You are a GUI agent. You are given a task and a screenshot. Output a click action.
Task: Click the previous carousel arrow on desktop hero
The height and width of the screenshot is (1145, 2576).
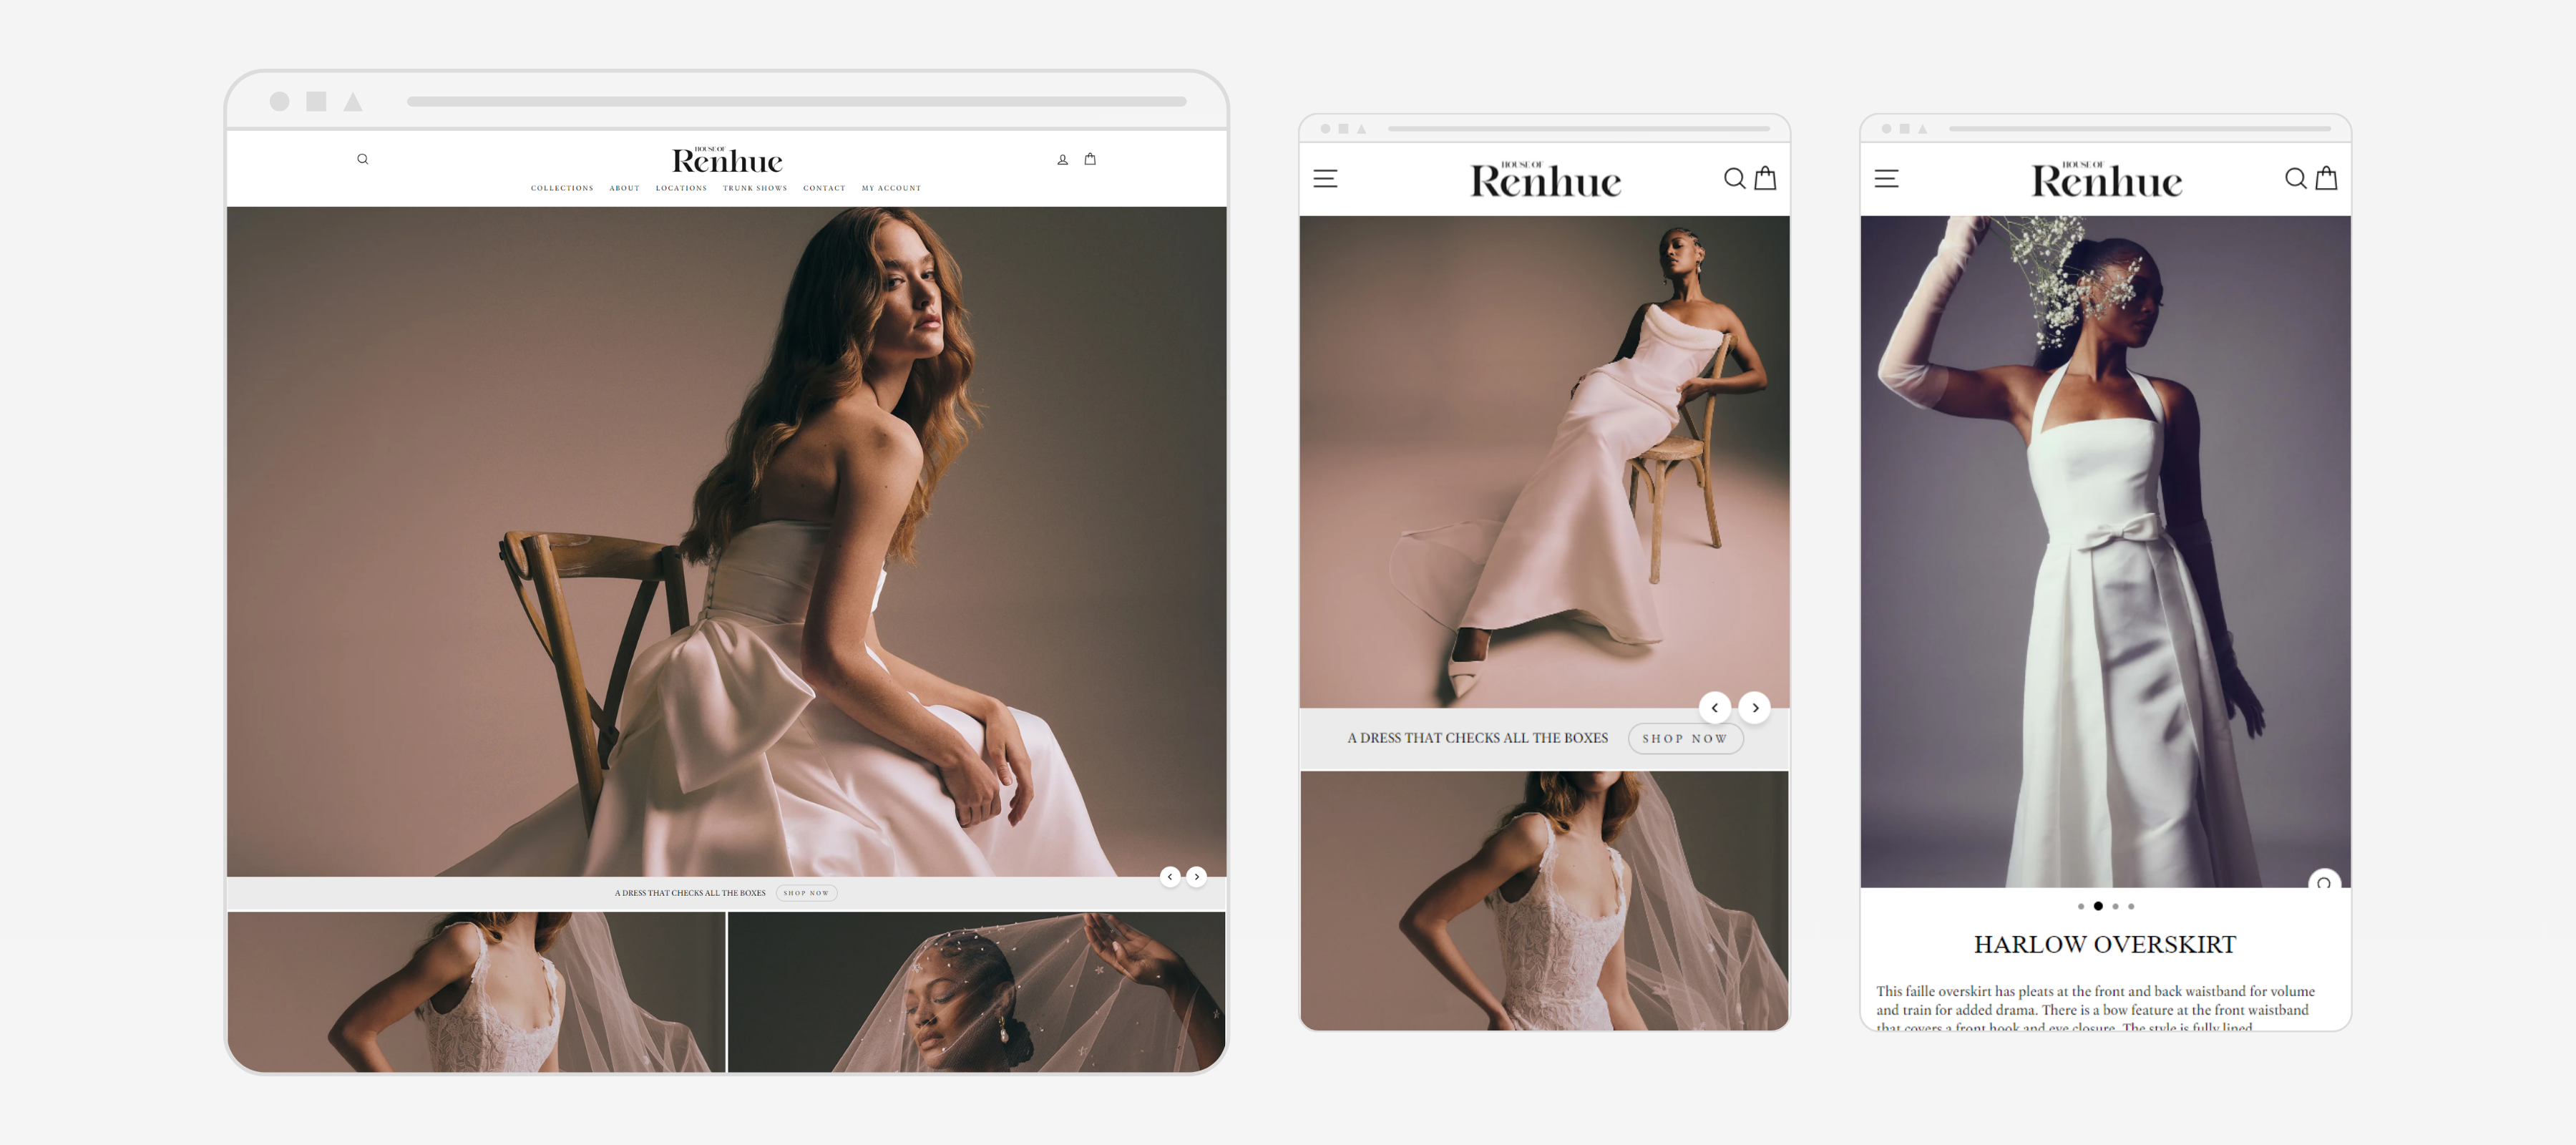[x=1169, y=876]
